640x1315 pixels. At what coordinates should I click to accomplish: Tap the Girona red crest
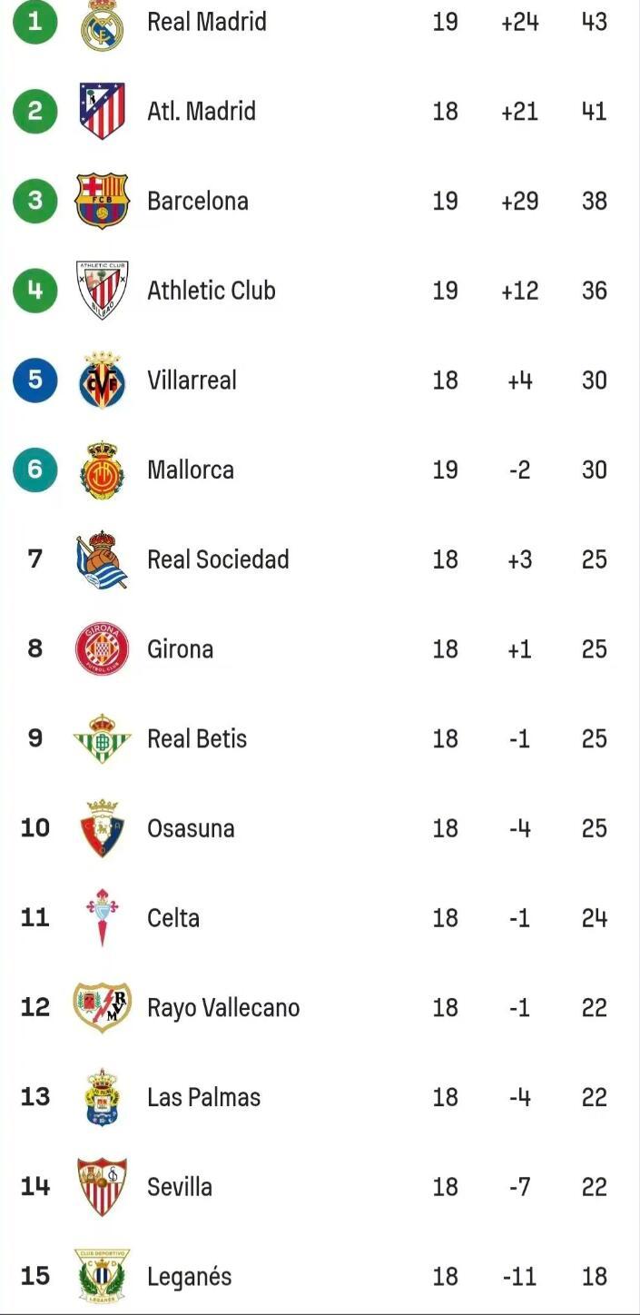tap(102, 649)
